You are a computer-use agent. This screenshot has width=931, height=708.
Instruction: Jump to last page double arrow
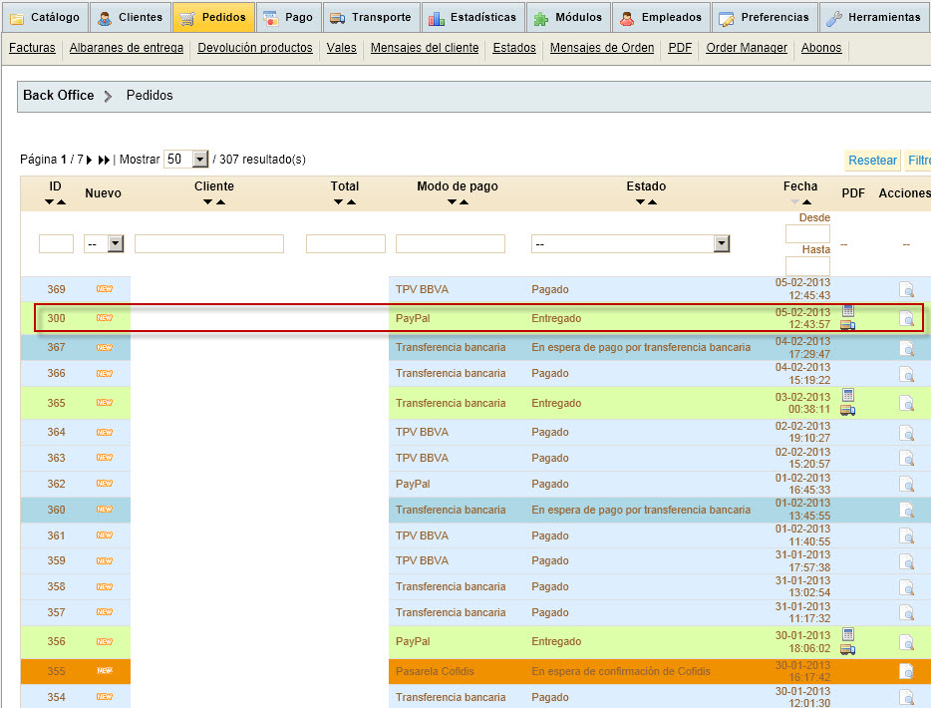click(x=105, y=160)
